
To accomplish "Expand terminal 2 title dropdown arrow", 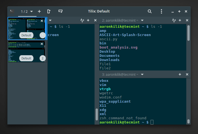I will point(142,21).
